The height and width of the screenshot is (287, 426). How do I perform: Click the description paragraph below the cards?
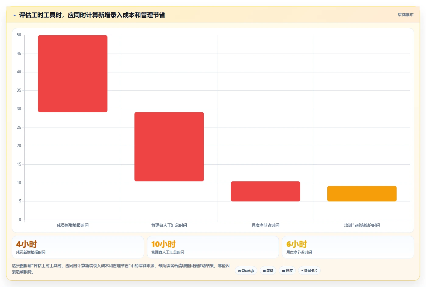point(121,269)
